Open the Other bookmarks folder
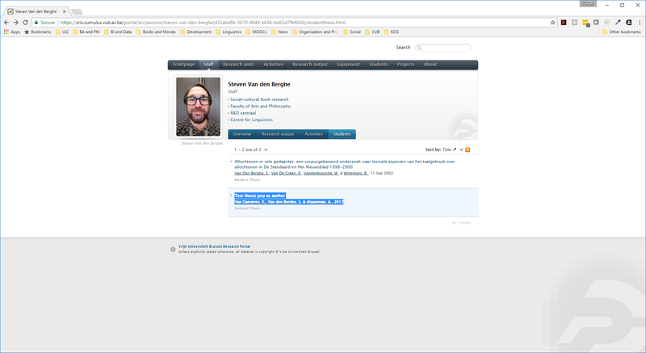Image resolution: width=646 pixels, height=353 pixels. (621, 32)
